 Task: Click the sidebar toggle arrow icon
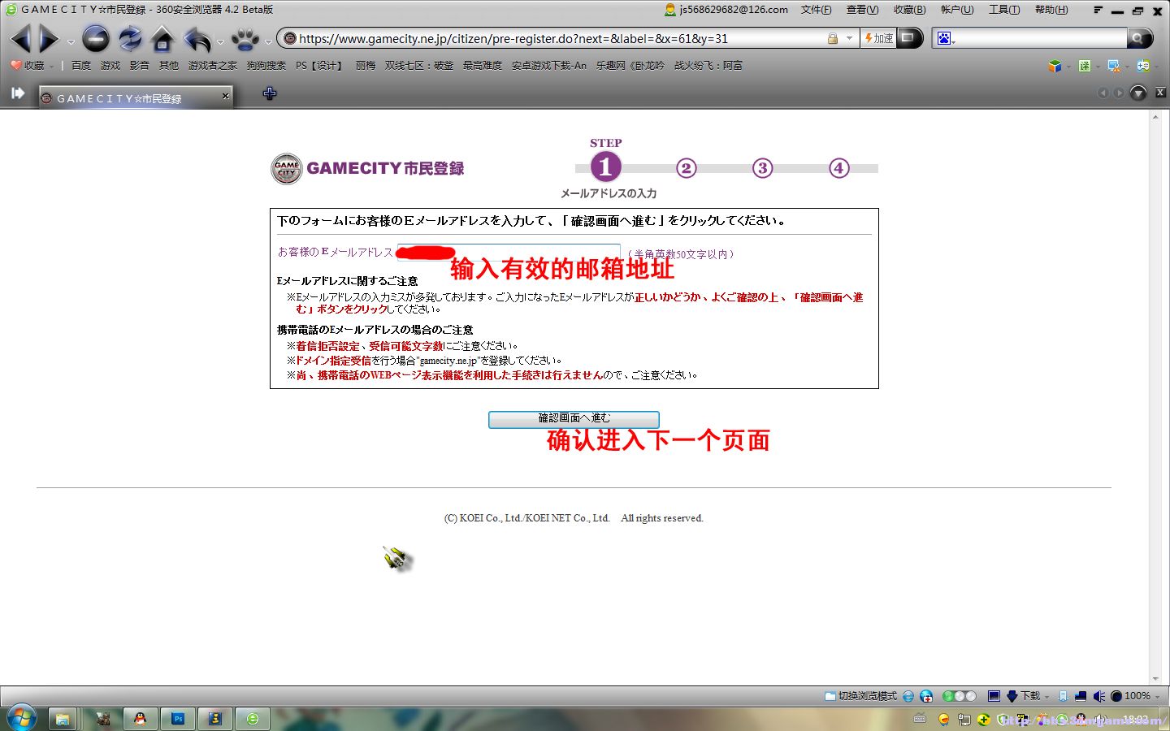[x=17, y=93]
